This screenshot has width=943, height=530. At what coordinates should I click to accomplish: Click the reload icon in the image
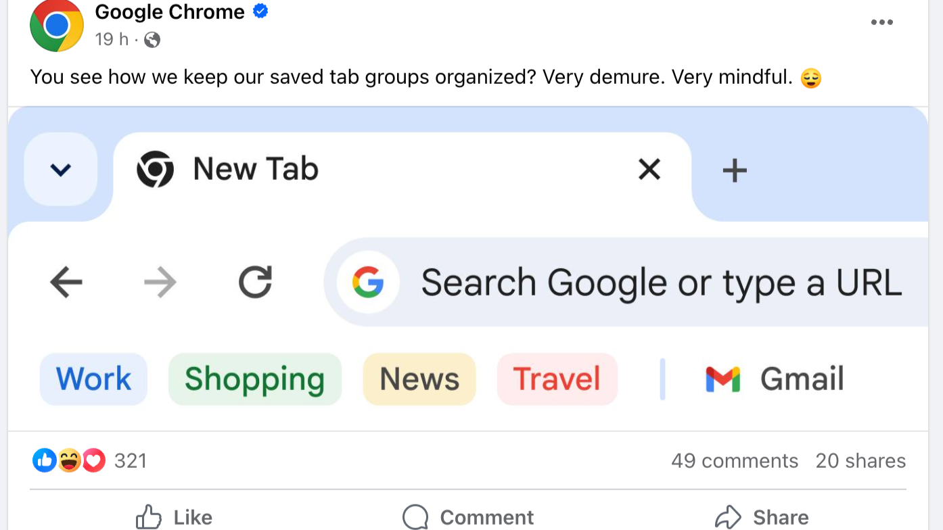(x=256, y=282)
